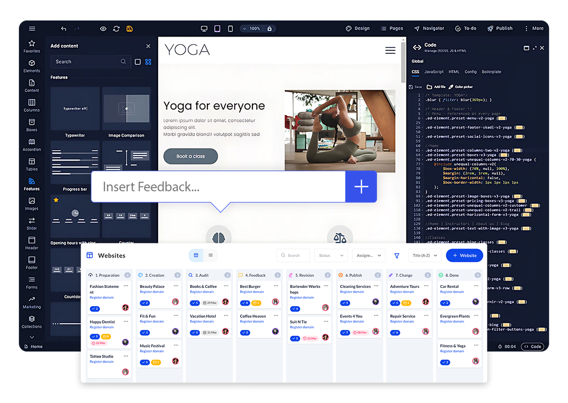This screenshot has width=568, height=403.
Task: Select Features in the sidebar
Action: tap(32, 184)
